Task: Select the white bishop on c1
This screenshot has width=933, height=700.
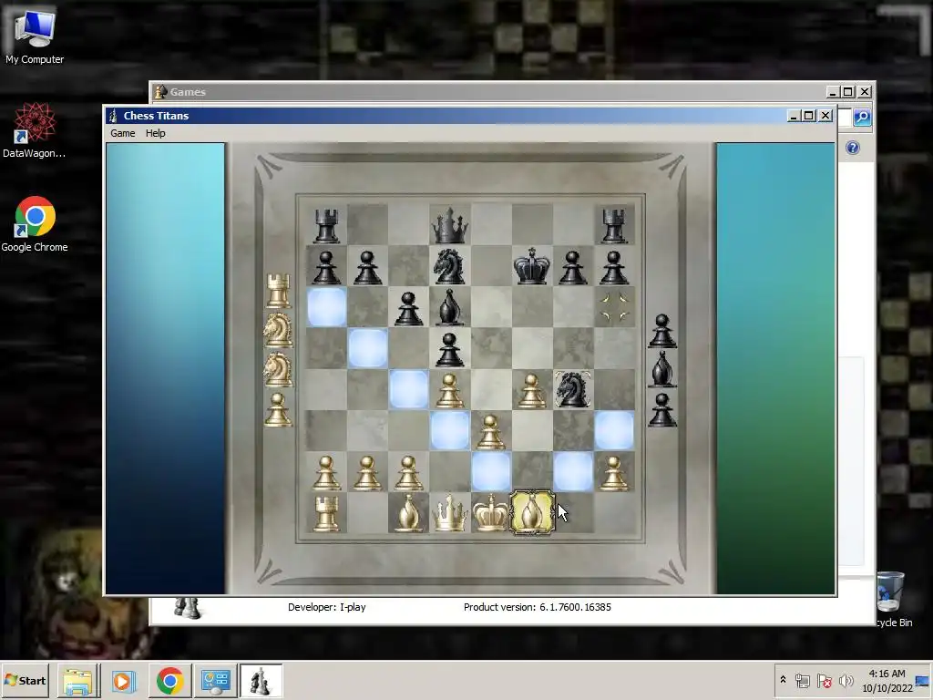Action: click(x=409, y=512)
